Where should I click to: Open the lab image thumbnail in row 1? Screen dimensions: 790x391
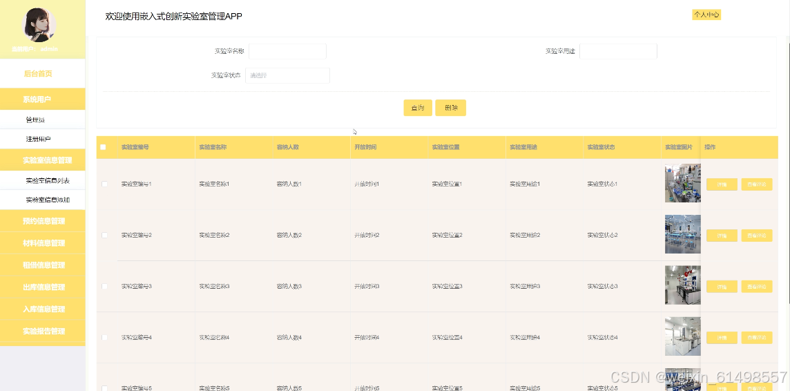coord(683,183)
